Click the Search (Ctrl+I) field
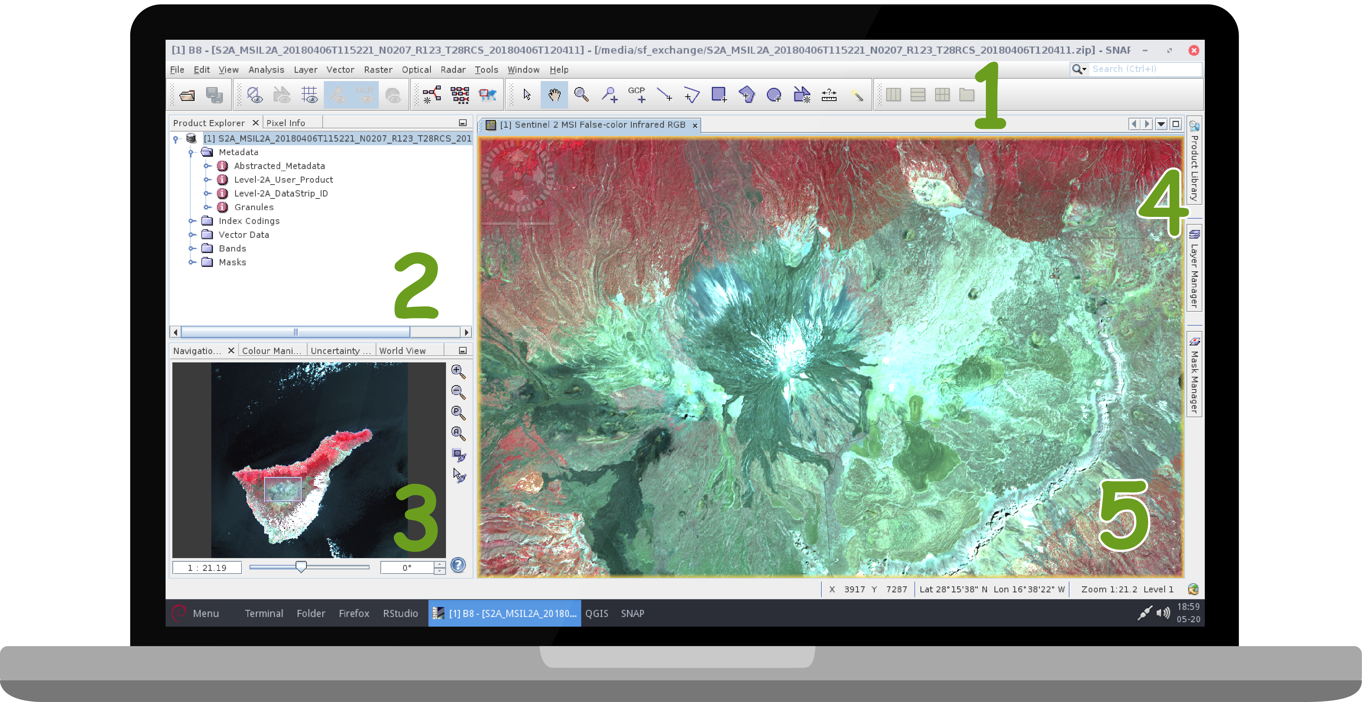Image resolution: width=1362 pixels, height=702 pixels. tap(1142, 69)
